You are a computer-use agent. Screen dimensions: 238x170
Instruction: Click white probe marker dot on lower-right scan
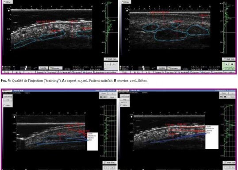coord(132,117)
